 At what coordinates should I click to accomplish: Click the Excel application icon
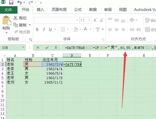4,2
